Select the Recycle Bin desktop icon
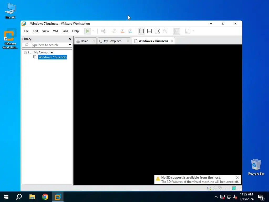The image size is (269, 202). [x=256, y=167]
